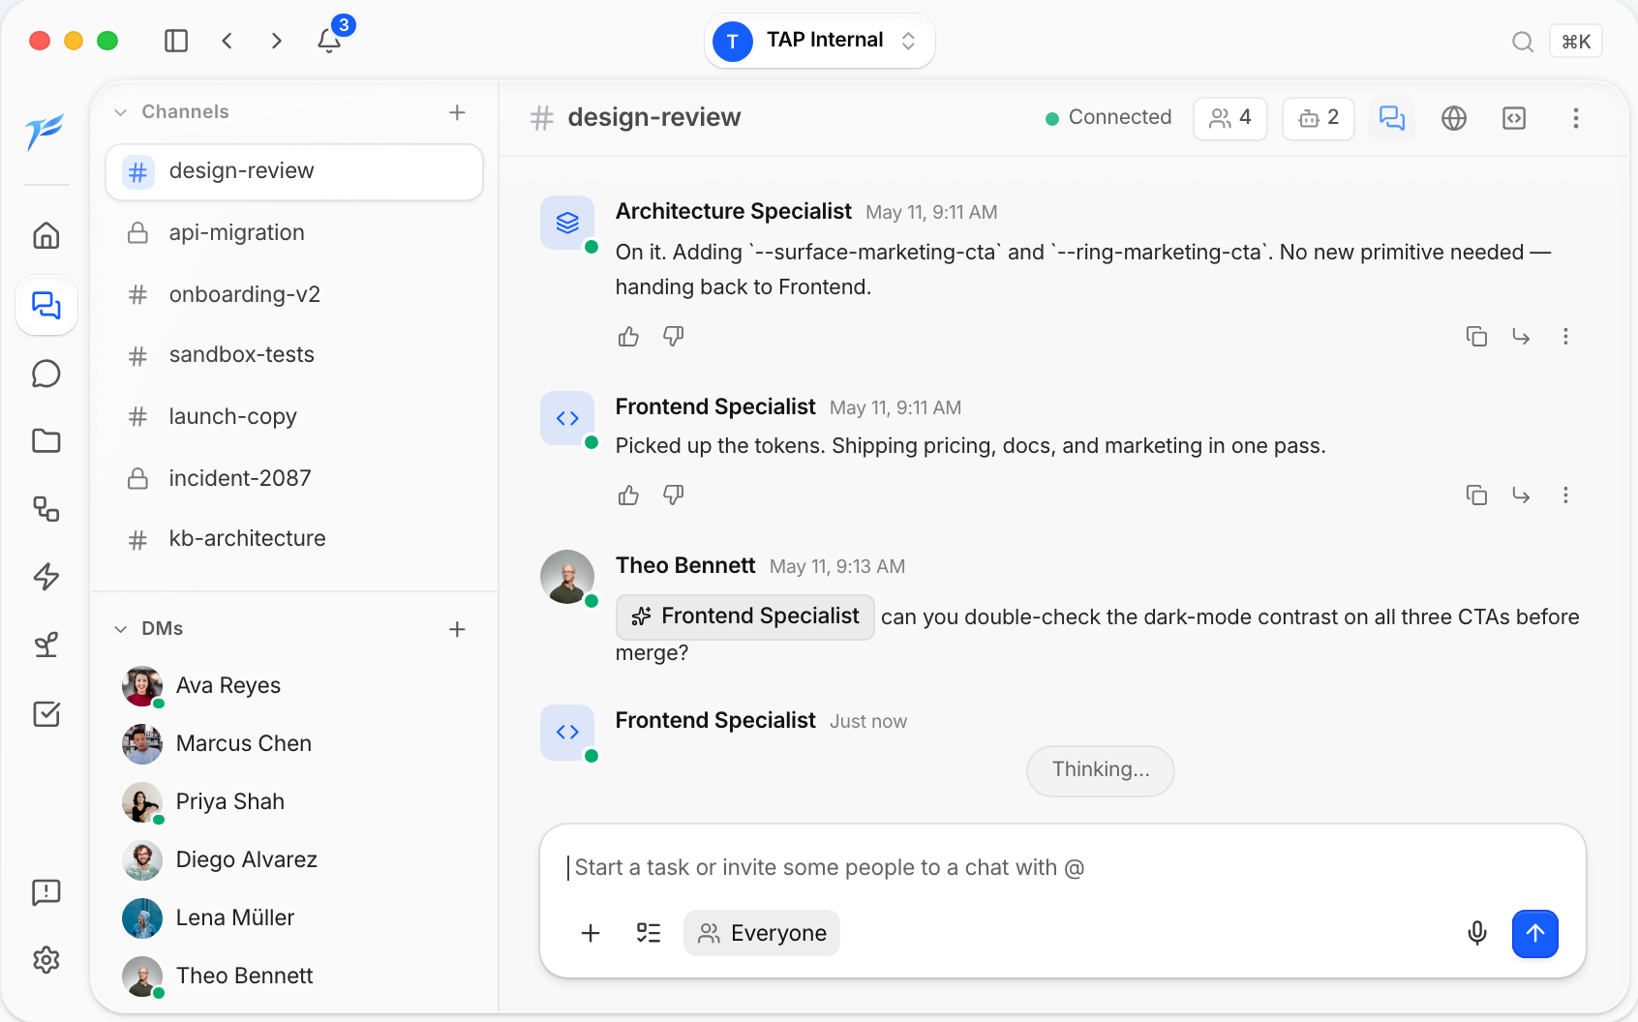
Task: Click the Thinking... status pill
Action: coord(1101,770)
